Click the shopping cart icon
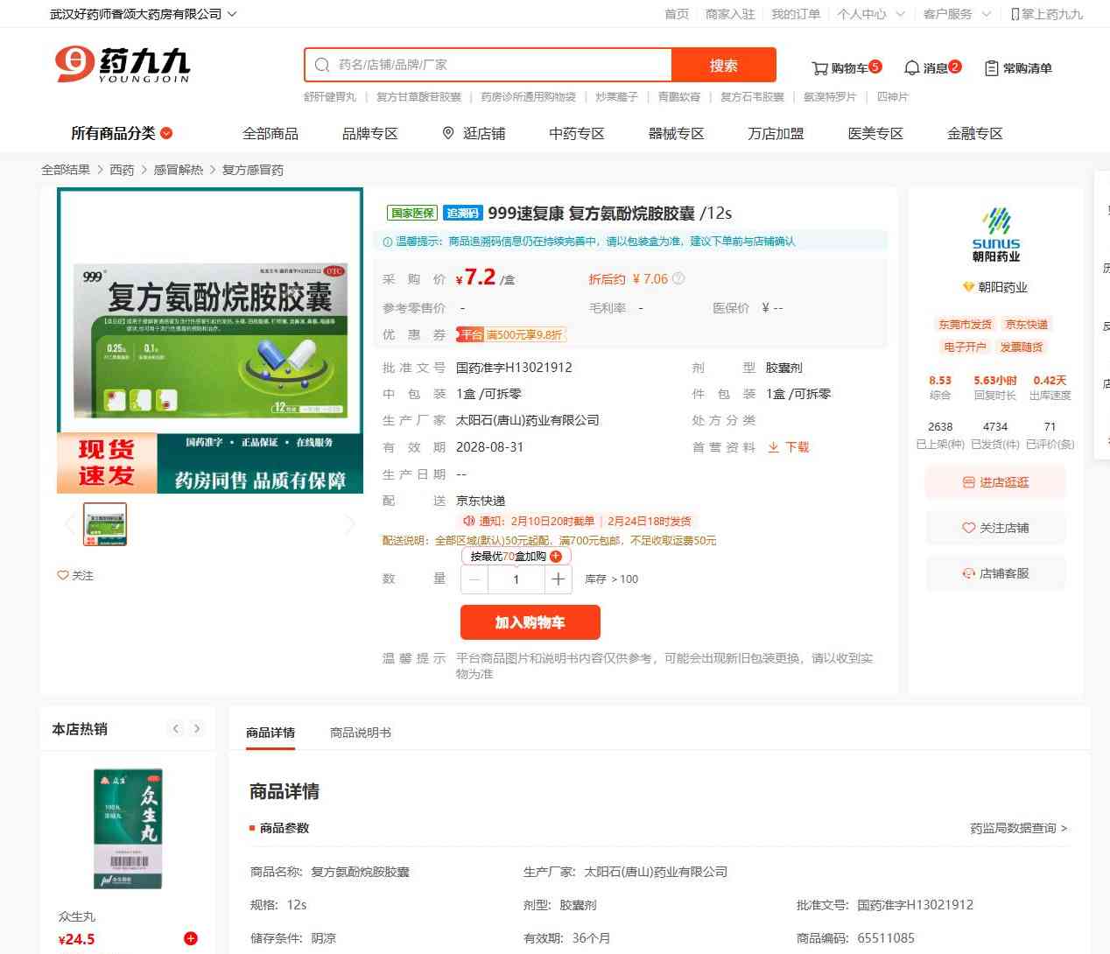This screenshot has width=1110, height=954. (819, 68)
